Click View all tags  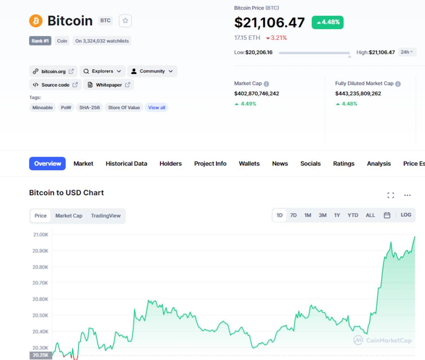[x=157, y=108]
